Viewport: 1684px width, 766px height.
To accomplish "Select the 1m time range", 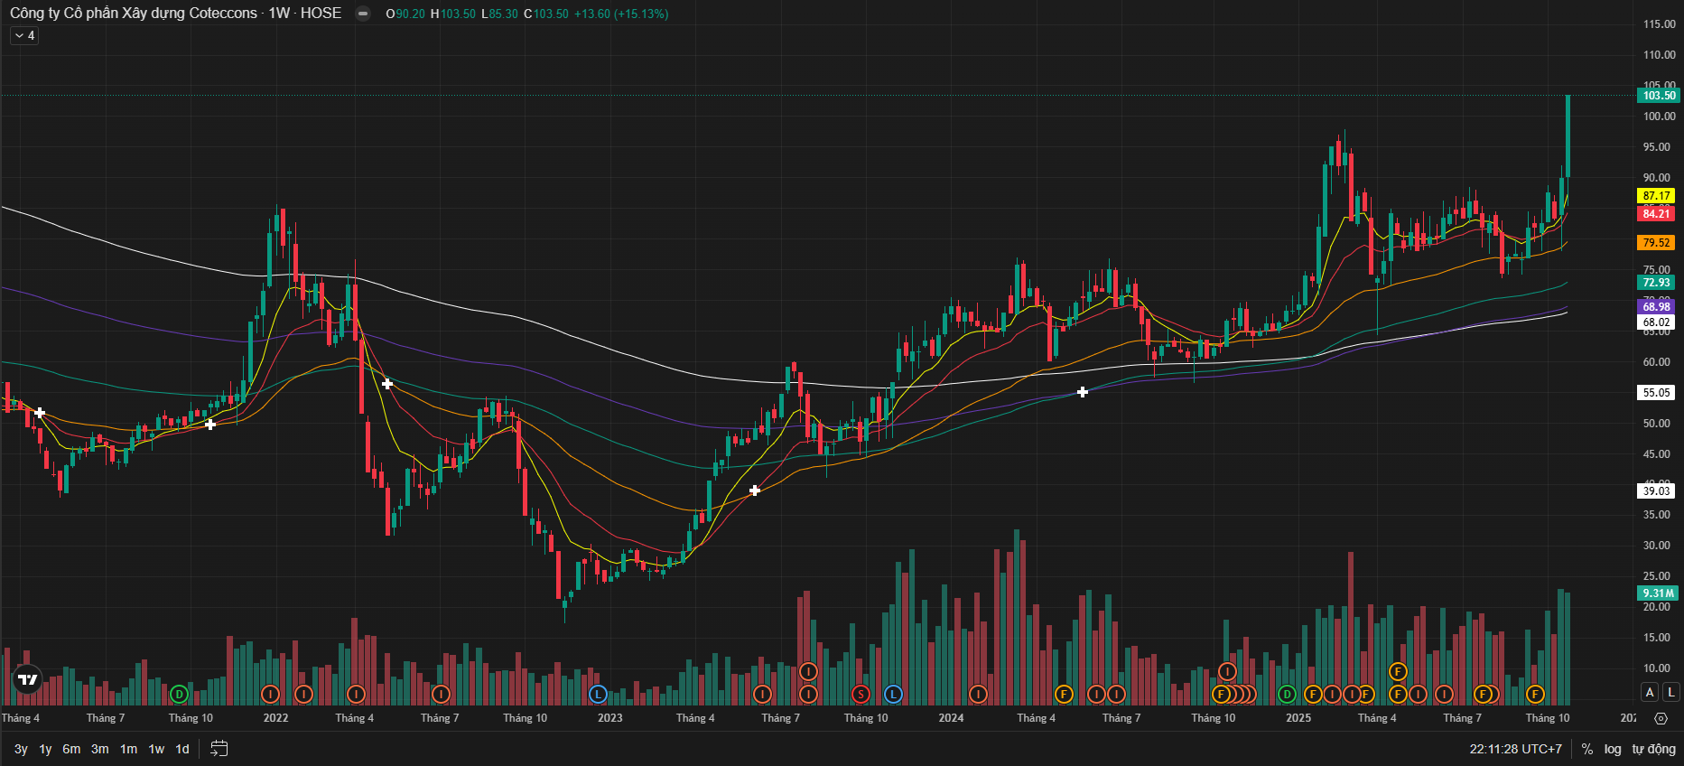I will coord(128,749).
